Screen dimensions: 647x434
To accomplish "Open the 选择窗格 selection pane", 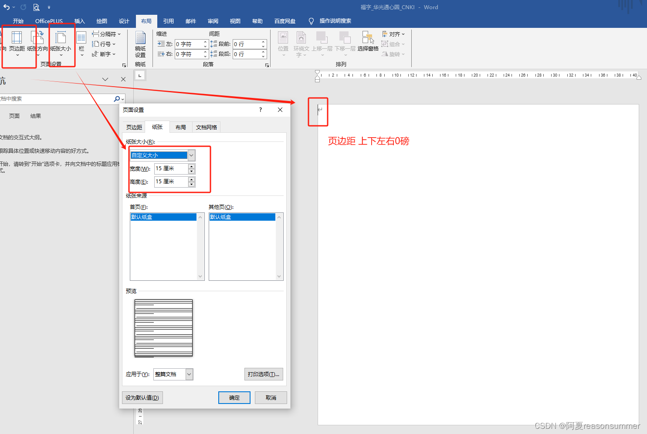I will click(368, 41).
